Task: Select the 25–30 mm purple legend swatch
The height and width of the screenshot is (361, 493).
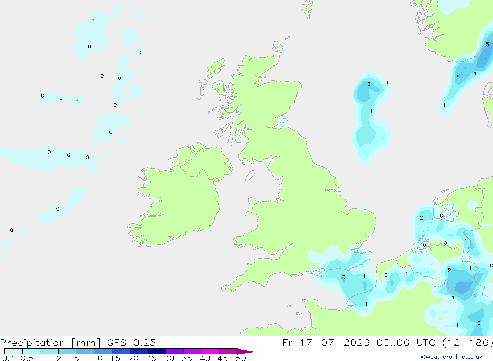Action: (157, 351)
